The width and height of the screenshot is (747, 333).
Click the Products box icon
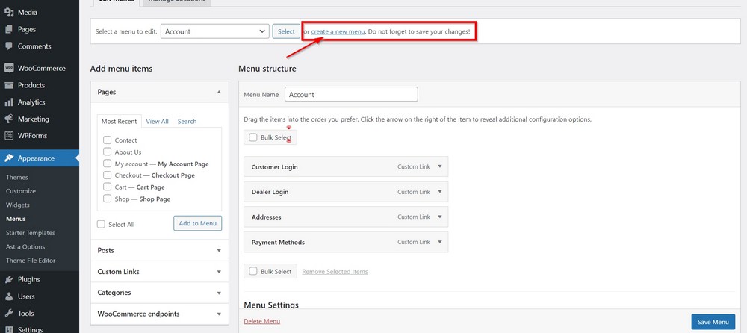pos(9,85)
